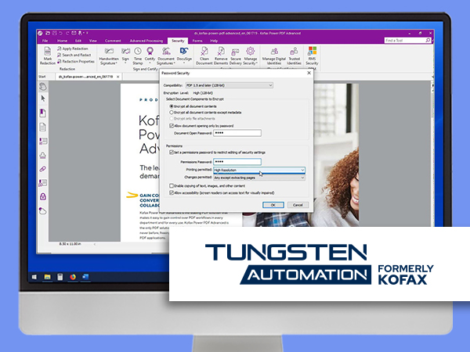Image resolution: width=470 pixels, height=352 pixels.
Task: Click Apply Redaction in ribbon
Action: coord(73,48)
